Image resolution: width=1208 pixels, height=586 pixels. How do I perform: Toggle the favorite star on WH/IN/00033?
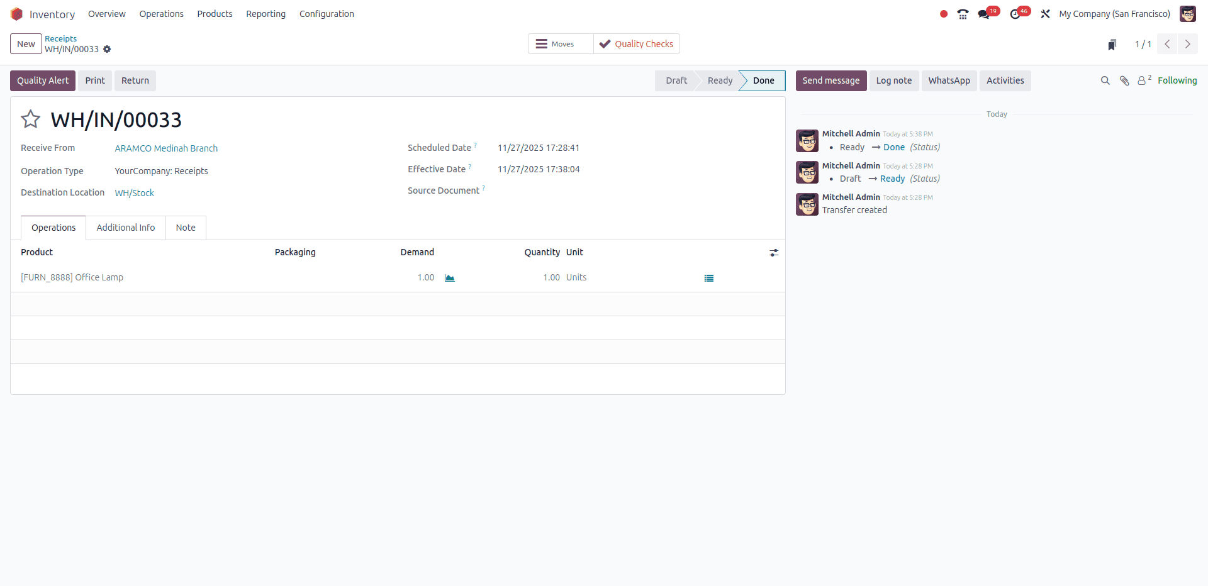30,119
